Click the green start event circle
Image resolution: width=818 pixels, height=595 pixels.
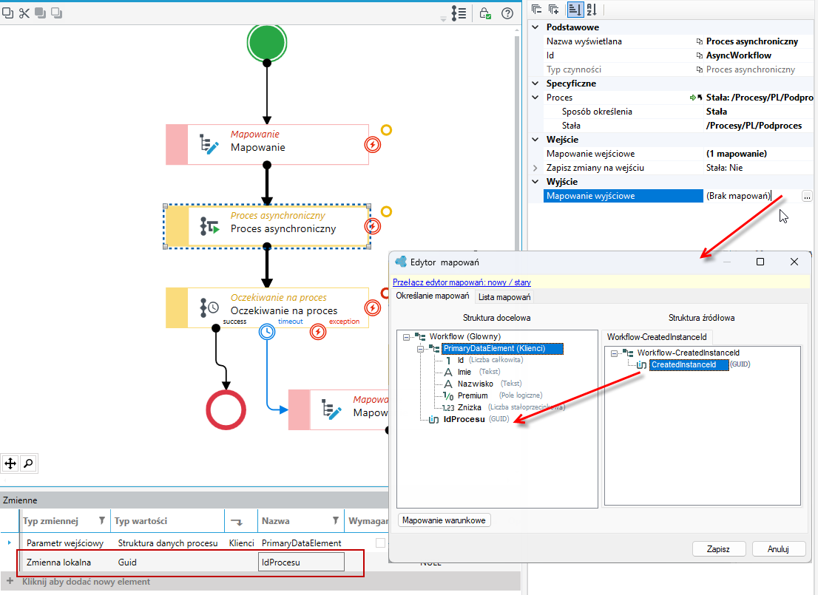pos(266,42)
